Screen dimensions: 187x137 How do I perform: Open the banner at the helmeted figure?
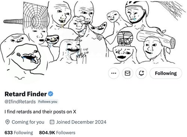(137, 12)
